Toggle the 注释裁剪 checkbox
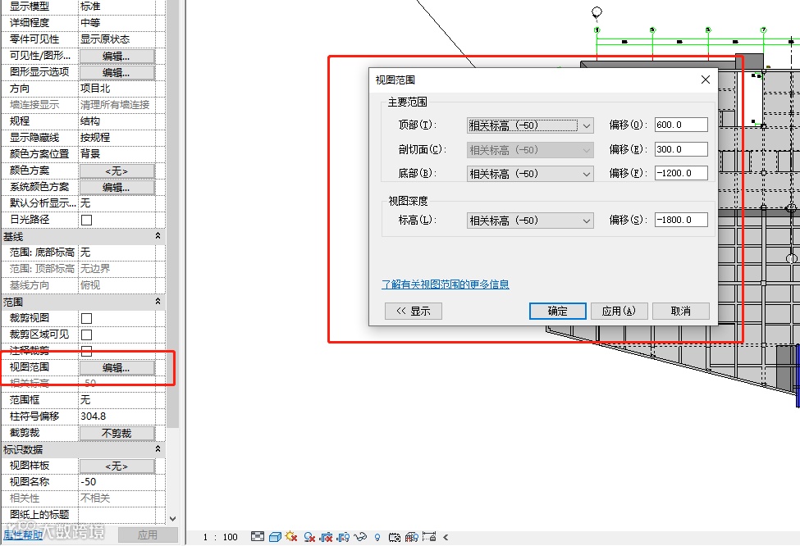This screenshot has height=546, width=800. pyautogui.click(x=87, y=351)
